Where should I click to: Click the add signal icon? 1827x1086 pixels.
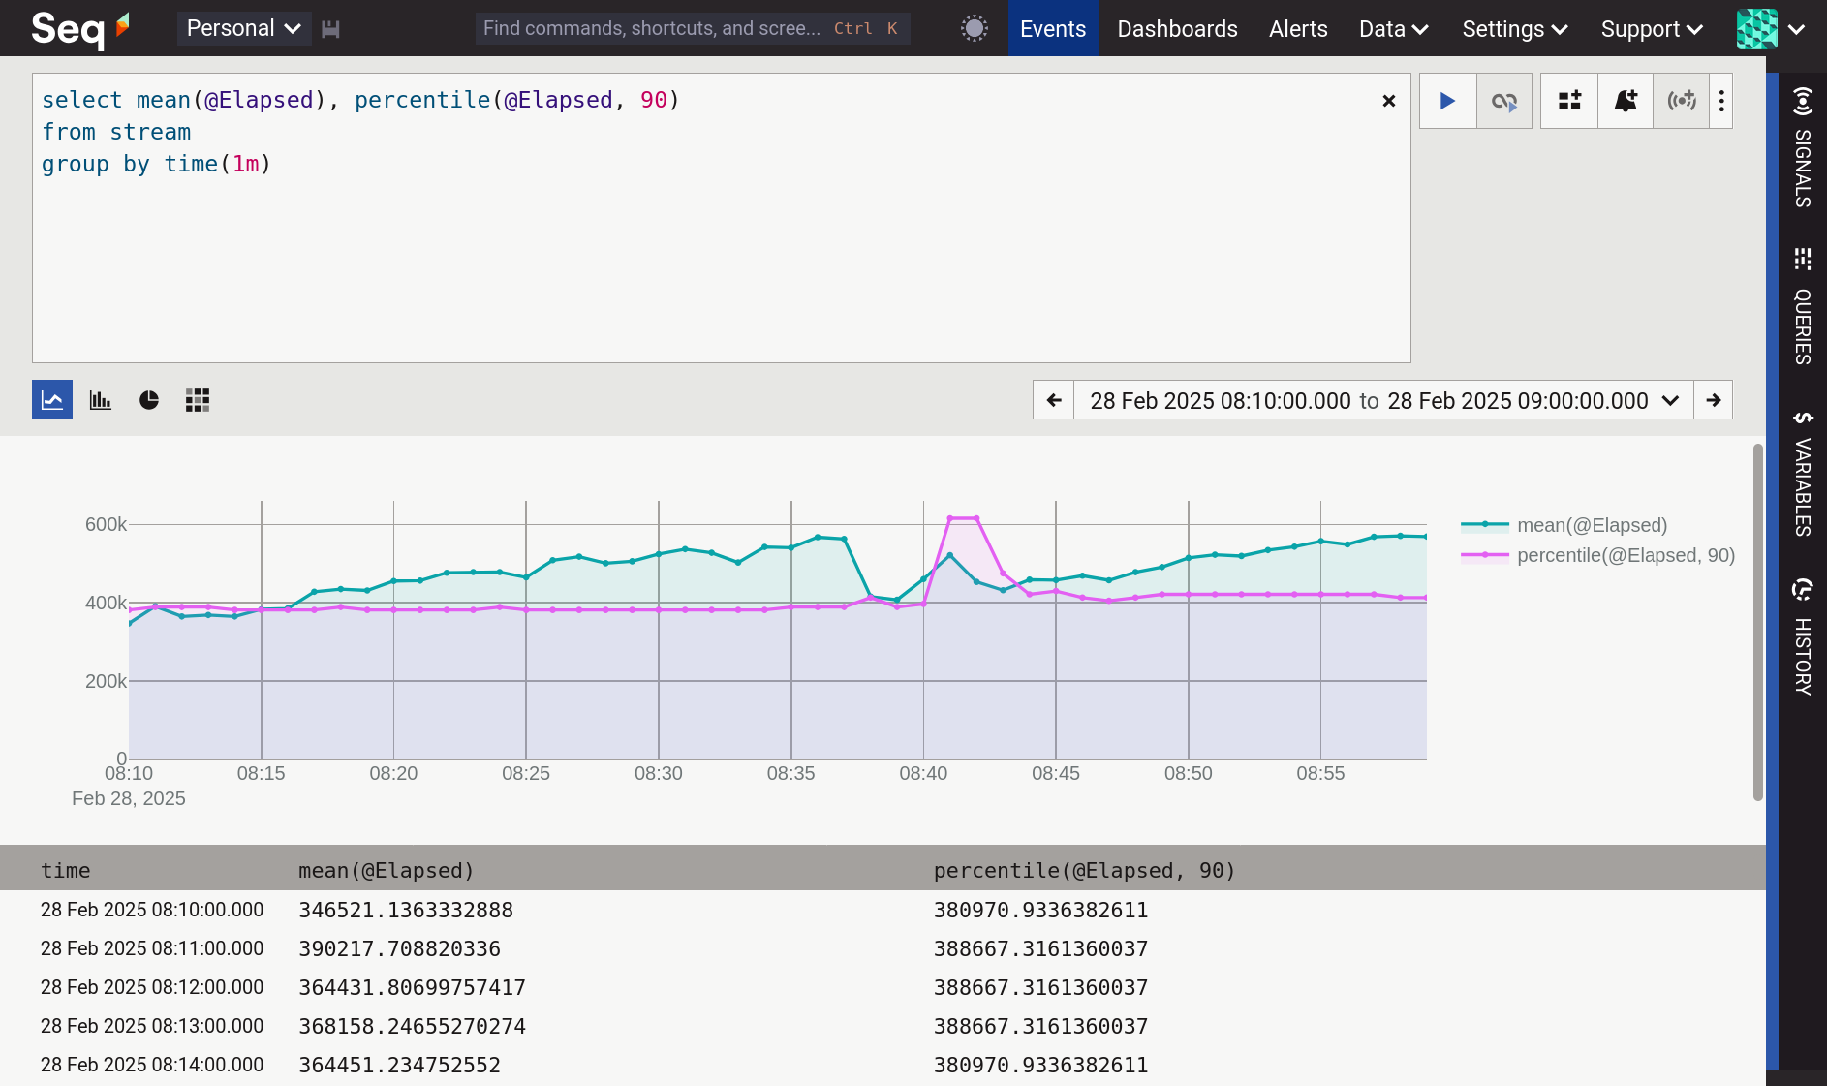point(1681,101)
